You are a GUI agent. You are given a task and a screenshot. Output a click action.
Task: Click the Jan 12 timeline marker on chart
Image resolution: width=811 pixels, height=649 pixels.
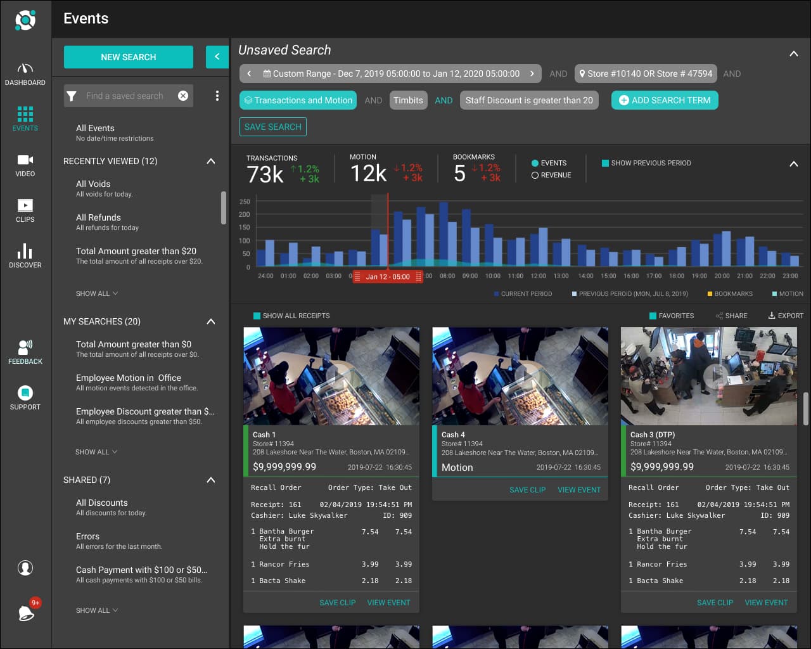387,276
